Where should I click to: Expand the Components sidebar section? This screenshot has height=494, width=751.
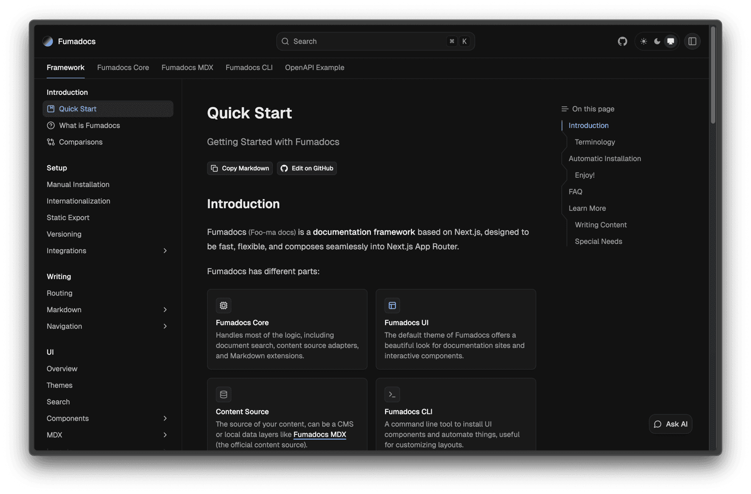165,418
